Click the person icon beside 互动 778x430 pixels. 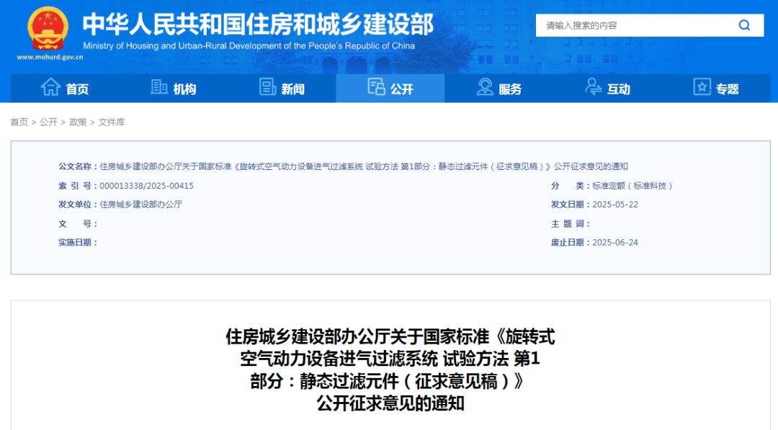coord(593,87)
